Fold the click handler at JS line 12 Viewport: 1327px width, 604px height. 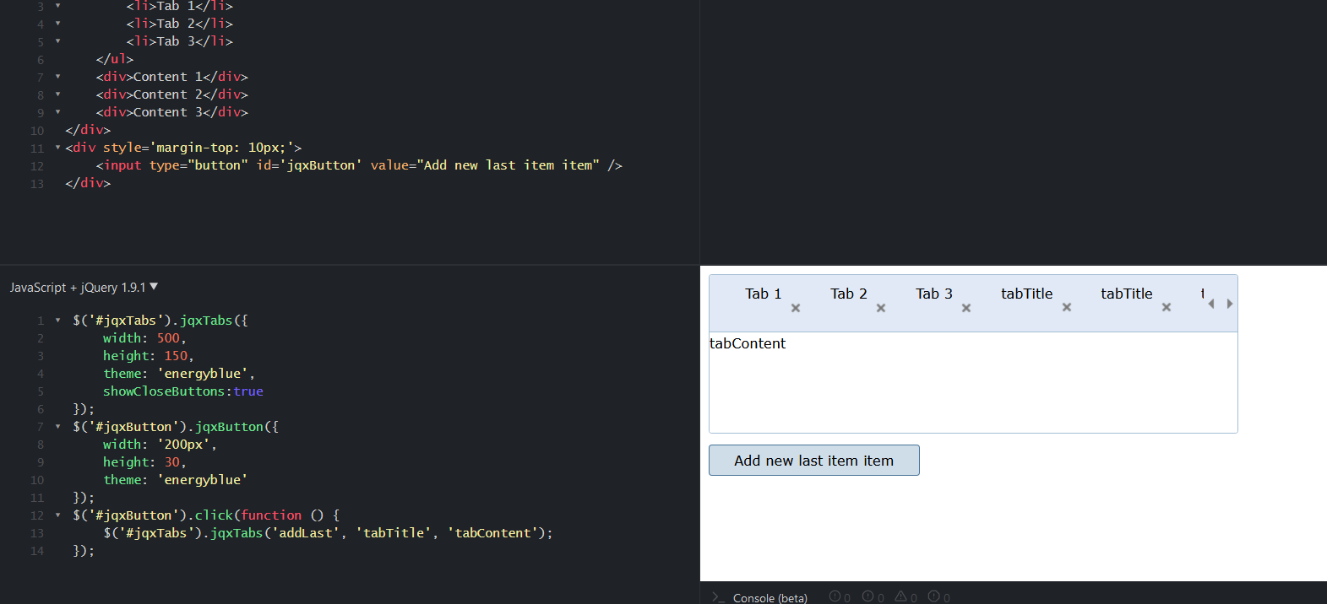pyautogui.click(x=57, y=515)
